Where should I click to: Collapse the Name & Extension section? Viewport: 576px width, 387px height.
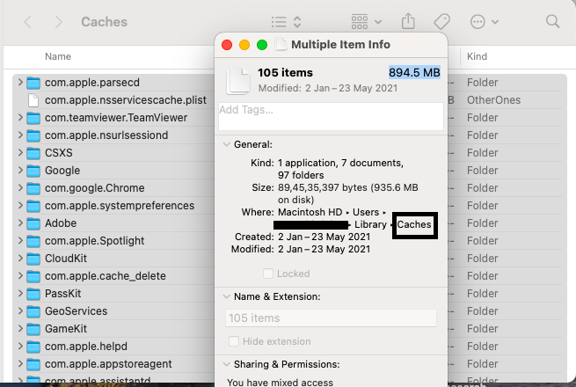point(227,296)
